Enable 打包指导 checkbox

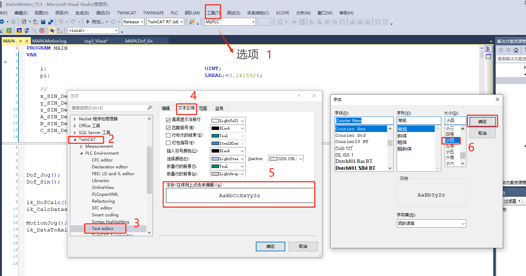point(168,143)
